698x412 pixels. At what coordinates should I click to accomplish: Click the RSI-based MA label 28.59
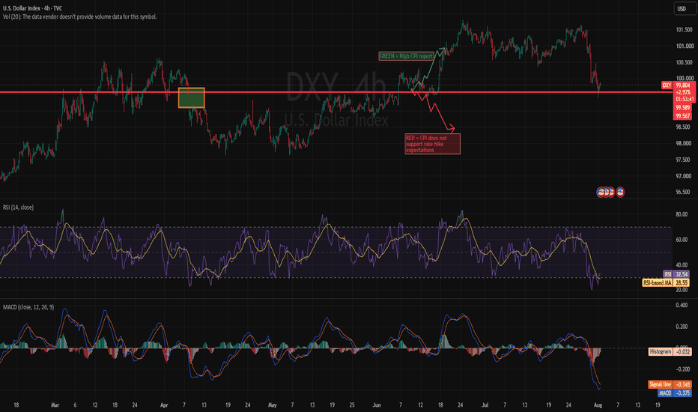pos(682,282)
